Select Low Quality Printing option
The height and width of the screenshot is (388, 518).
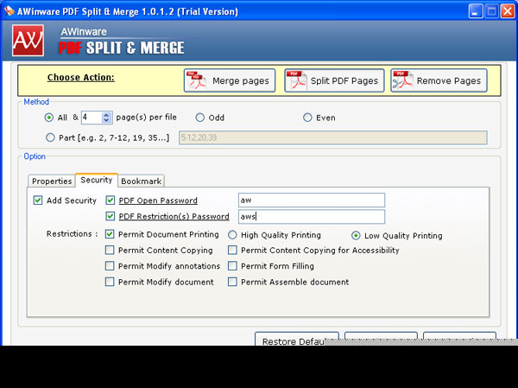(x=356, y=236)
